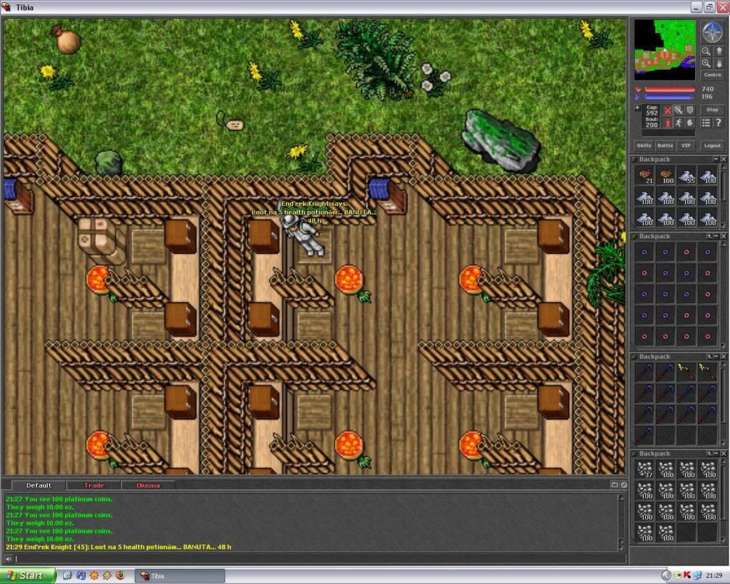The height and width of the screenshot is (584, 730).
Task: Open the Windows Start menu
Action: coord(28,575)
